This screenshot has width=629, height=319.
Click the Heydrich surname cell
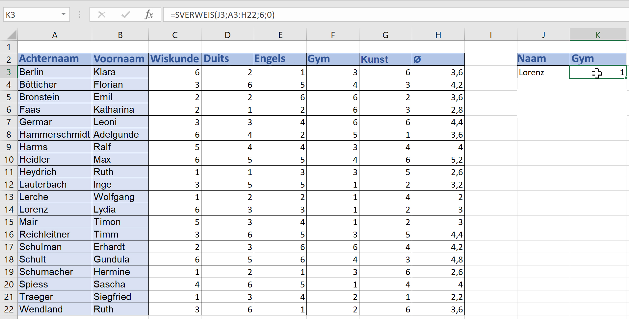point(55,172)
